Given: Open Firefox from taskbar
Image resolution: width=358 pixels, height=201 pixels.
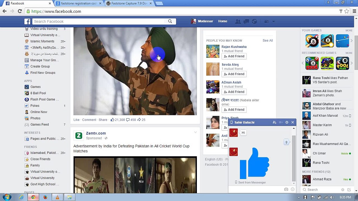Looking at the screenshot, I should tap(45, 197).
